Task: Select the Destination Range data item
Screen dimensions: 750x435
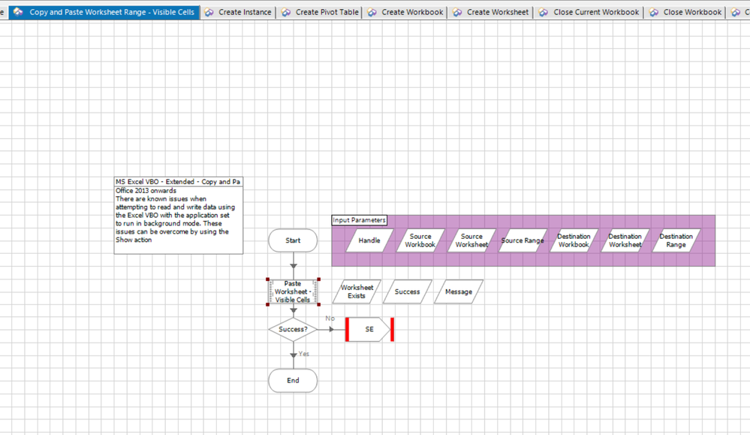Action: click(676, 240)
